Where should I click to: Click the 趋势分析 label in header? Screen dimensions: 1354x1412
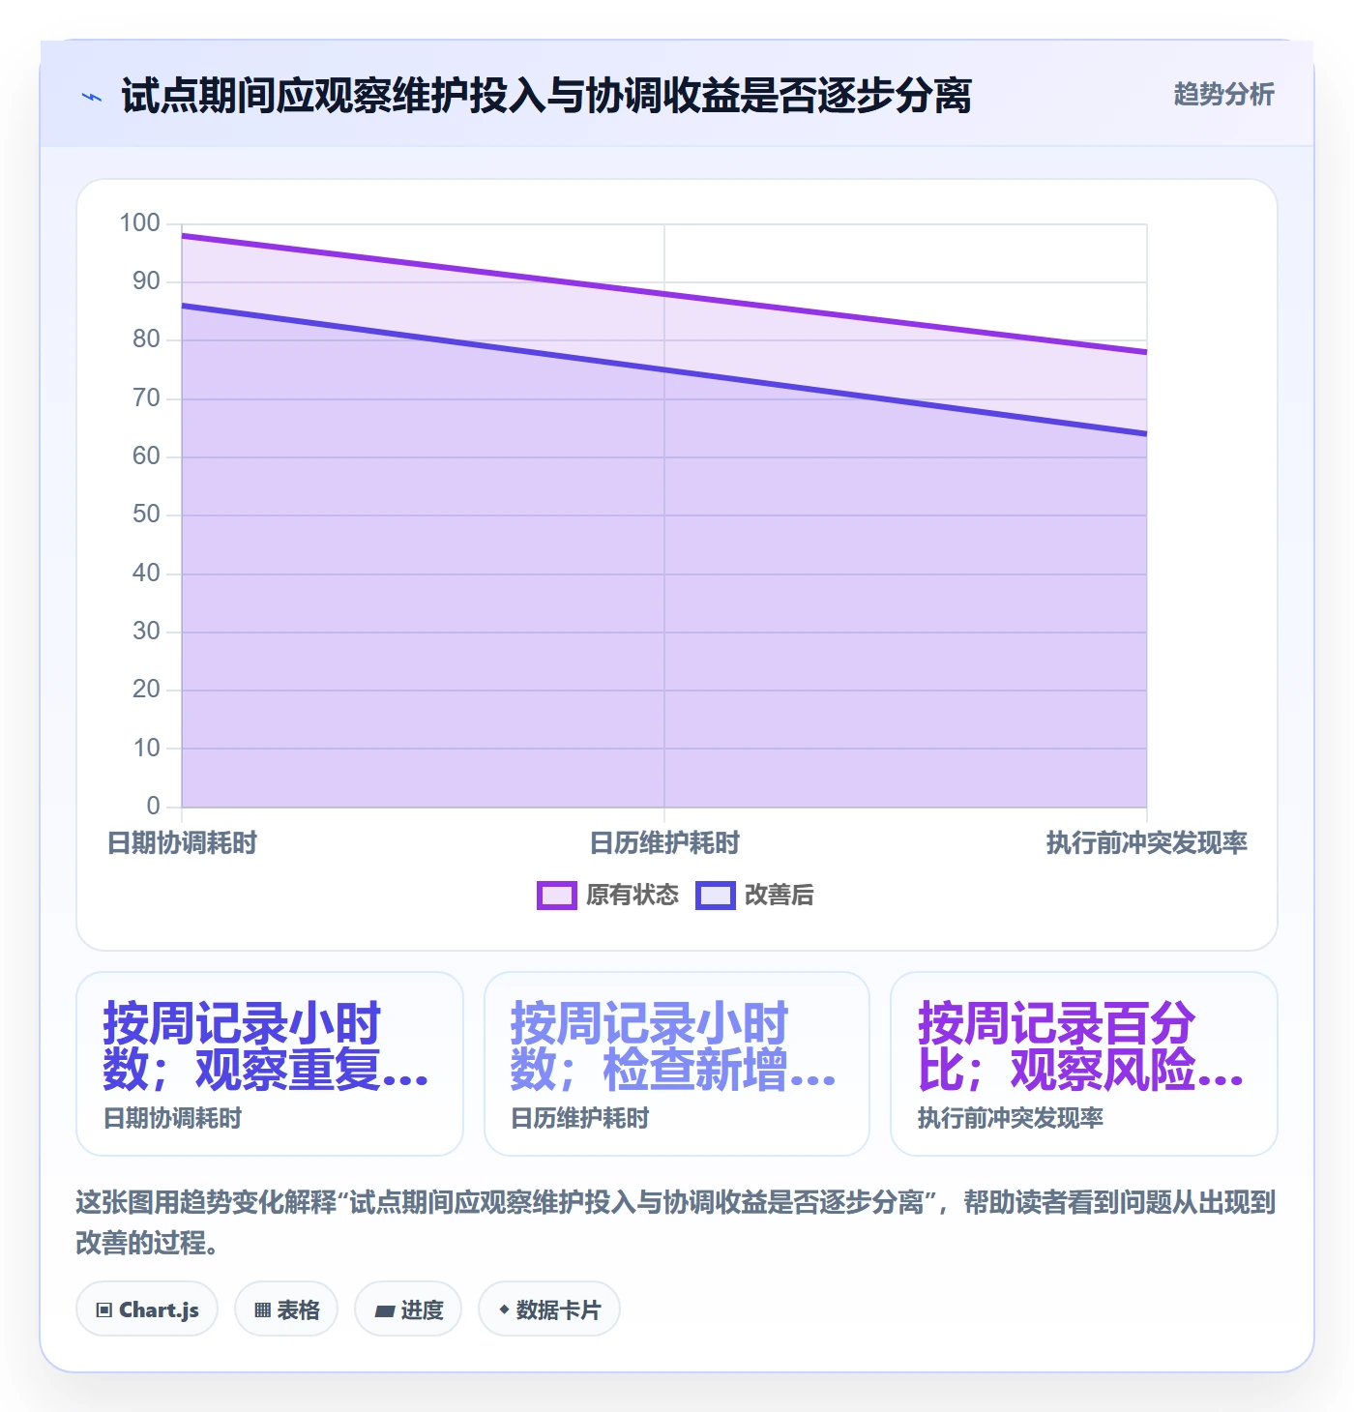[1223, 94]
